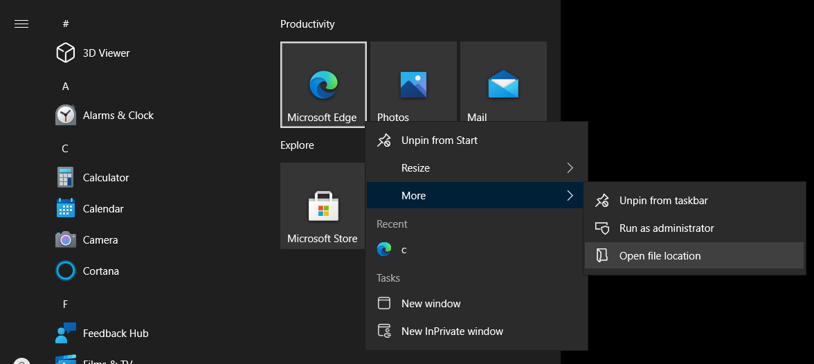Select Unpin from Start

[476, 140]
